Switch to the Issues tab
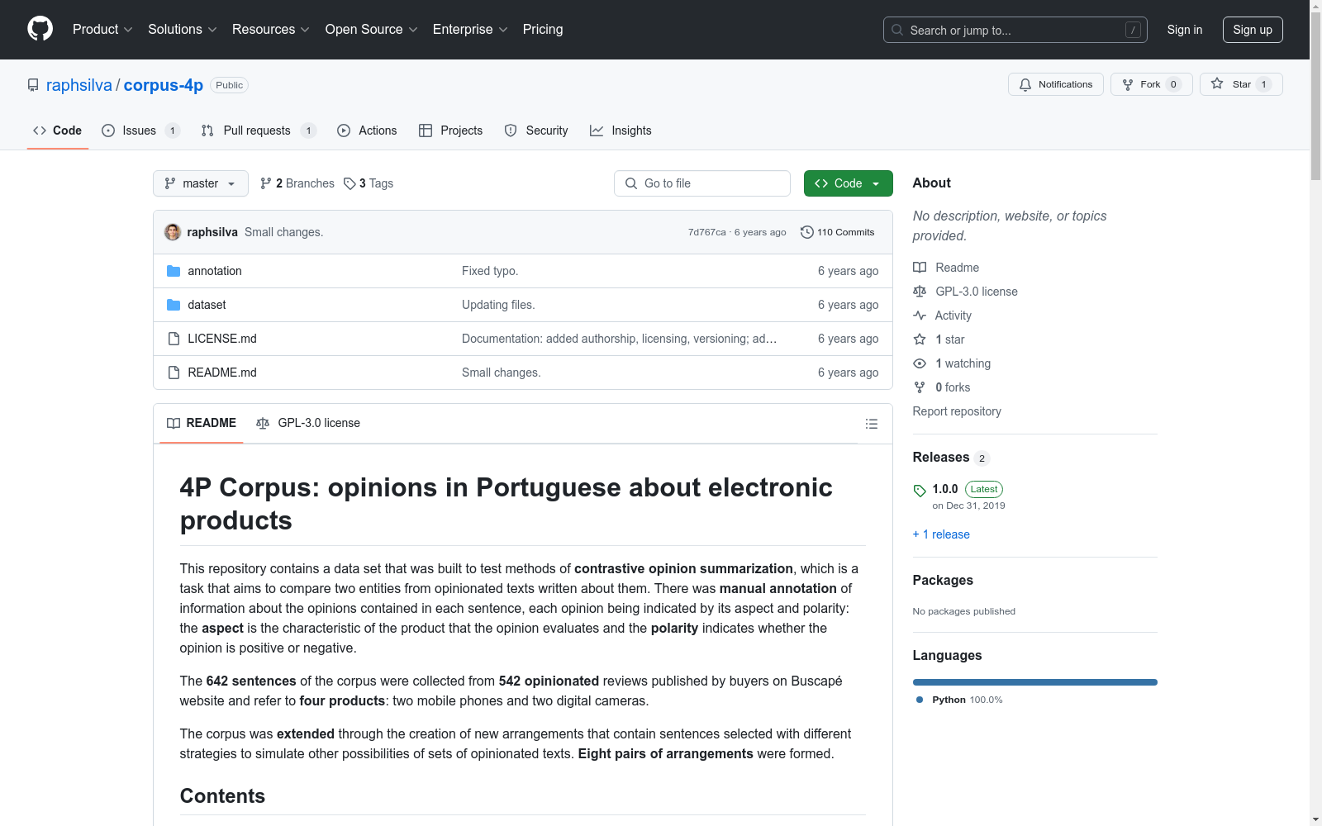Screen dimensions: 1322x826 [140, 131]
